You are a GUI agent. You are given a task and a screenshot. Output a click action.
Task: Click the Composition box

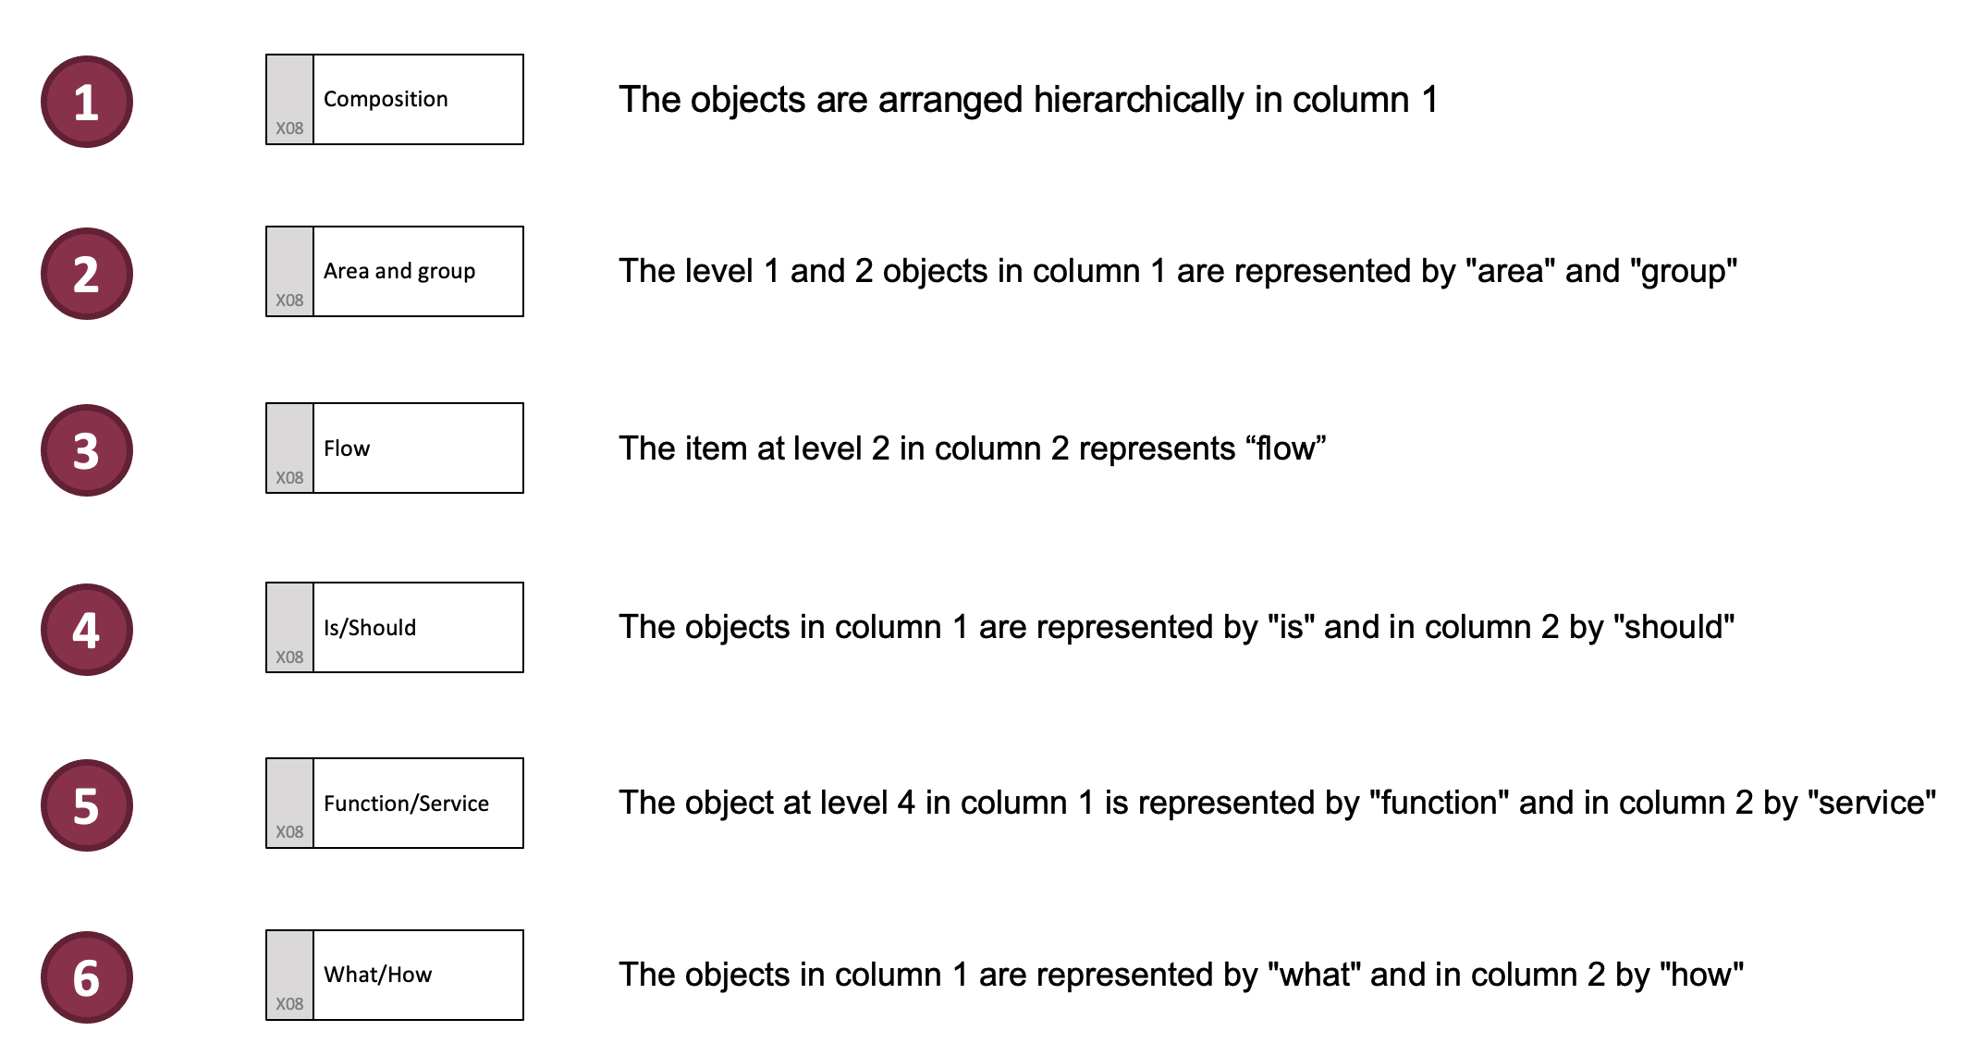395,100
